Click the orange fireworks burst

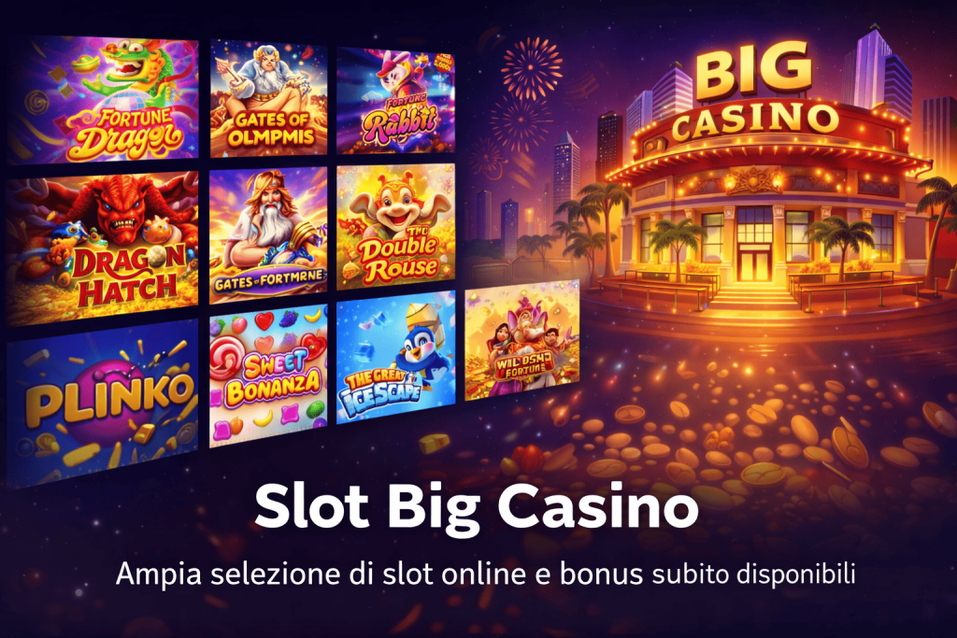coord(531,67)
